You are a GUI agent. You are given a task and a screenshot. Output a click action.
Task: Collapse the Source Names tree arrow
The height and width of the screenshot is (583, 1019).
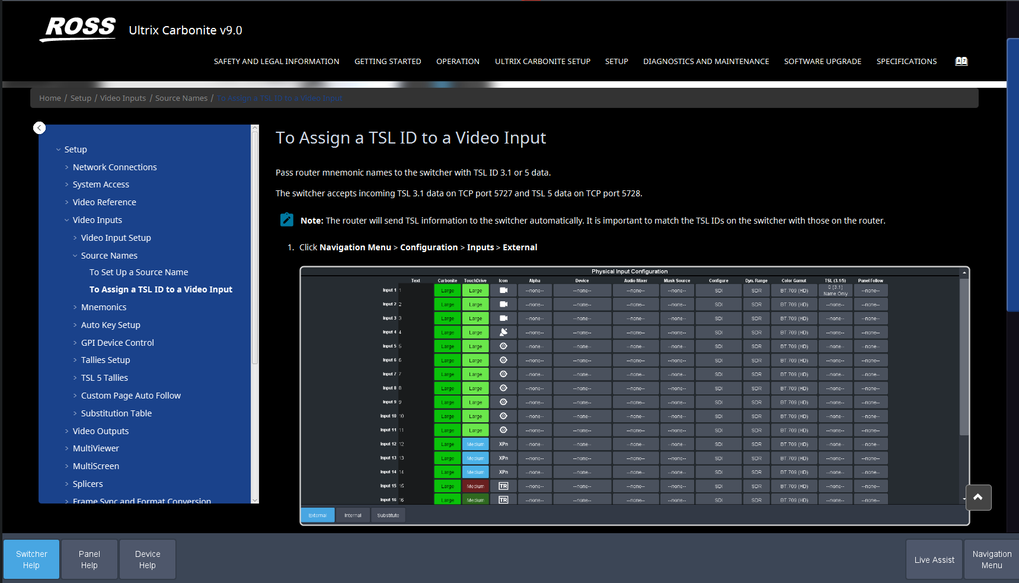pyautogui.click(x=75, y=256)
